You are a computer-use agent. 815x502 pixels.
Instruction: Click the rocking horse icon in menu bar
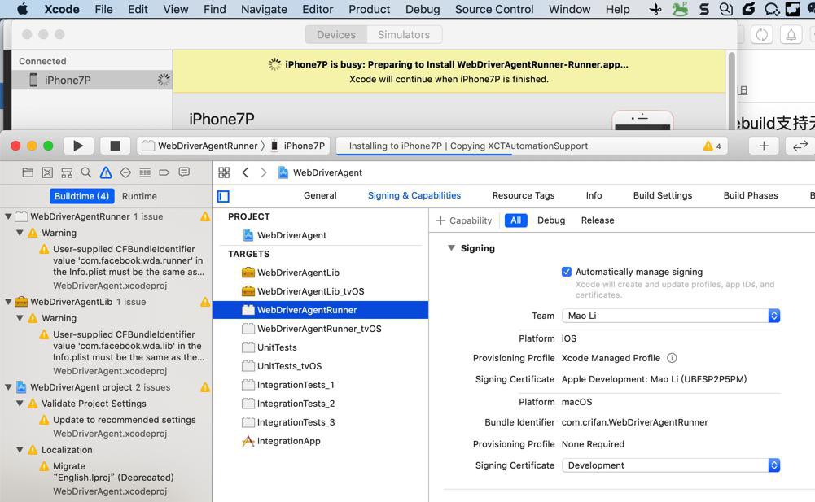point(680,9)
